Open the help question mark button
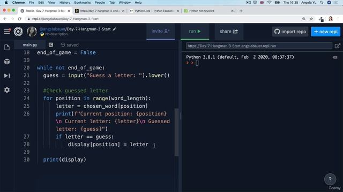This screenshot has width=343, height=192. [330, 179]
